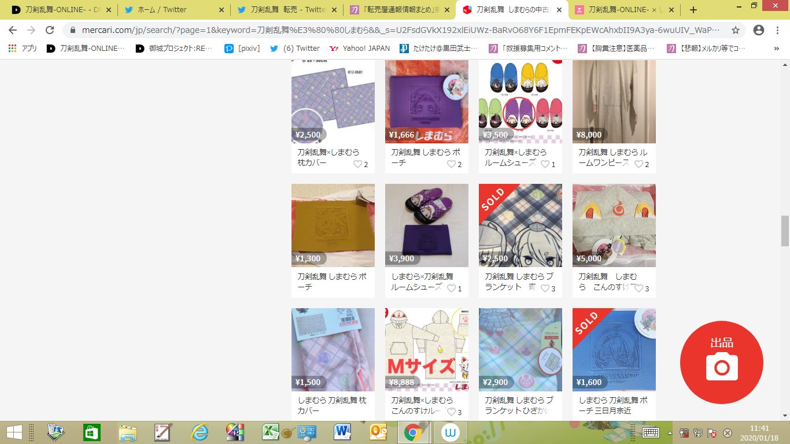Open the Chrome three-dot menu
This screenshot has height=444, width=790.
[778, 30]
